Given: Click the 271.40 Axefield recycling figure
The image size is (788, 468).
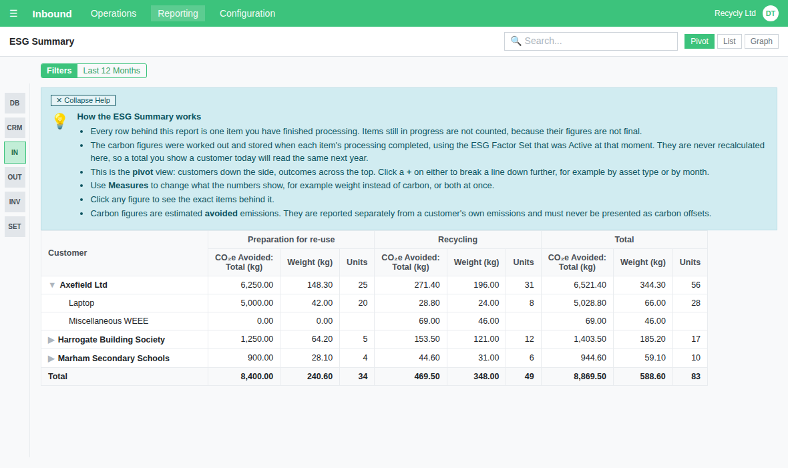Looking at the screenshot, I should tap(427, 285).
